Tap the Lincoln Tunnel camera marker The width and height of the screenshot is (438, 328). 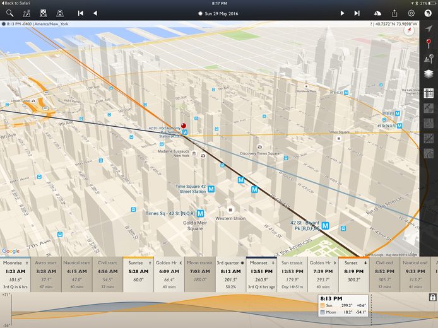33,101
